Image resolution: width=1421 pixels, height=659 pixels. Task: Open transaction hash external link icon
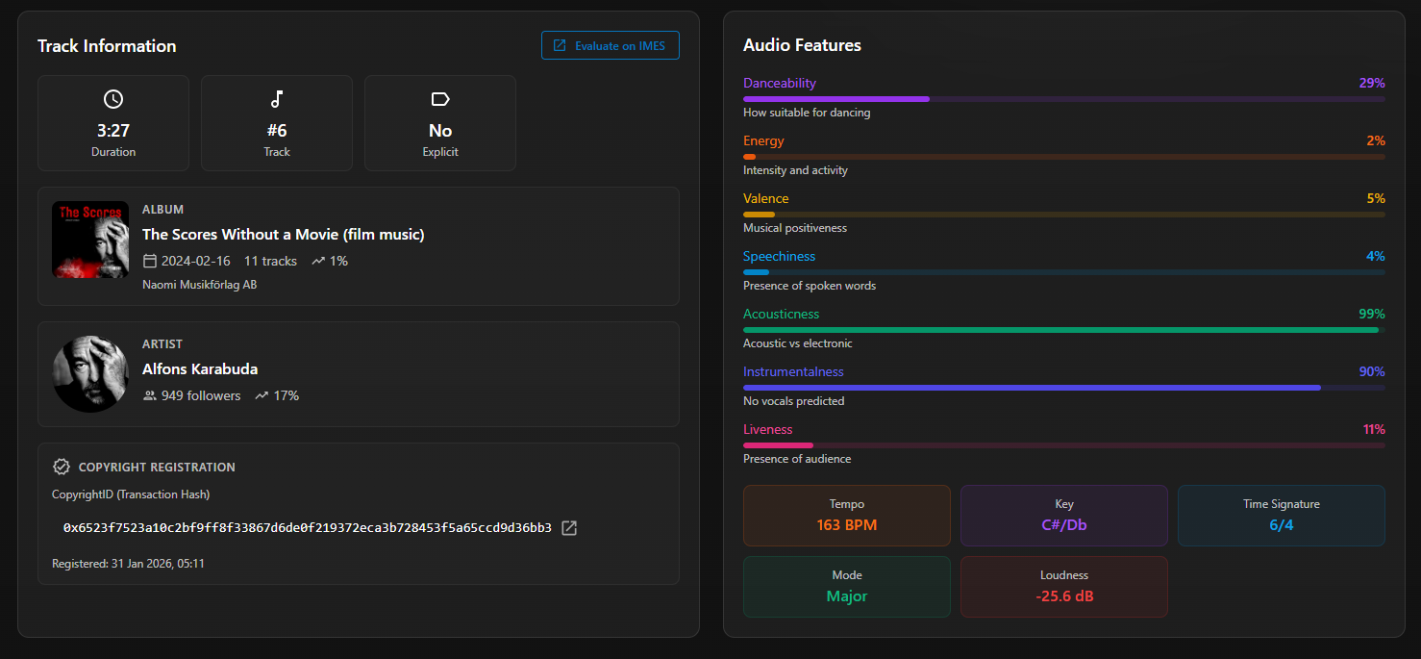point(569,528)
